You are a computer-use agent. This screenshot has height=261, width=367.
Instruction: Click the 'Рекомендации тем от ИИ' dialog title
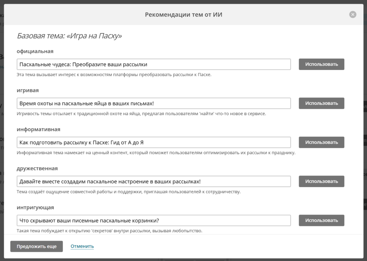(x=186, y=15)
